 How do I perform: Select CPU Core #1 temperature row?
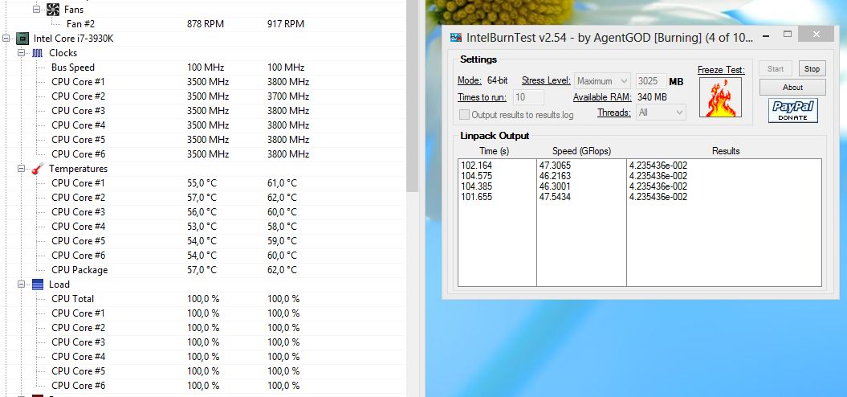pyautogui.click(x=202, y=182)
